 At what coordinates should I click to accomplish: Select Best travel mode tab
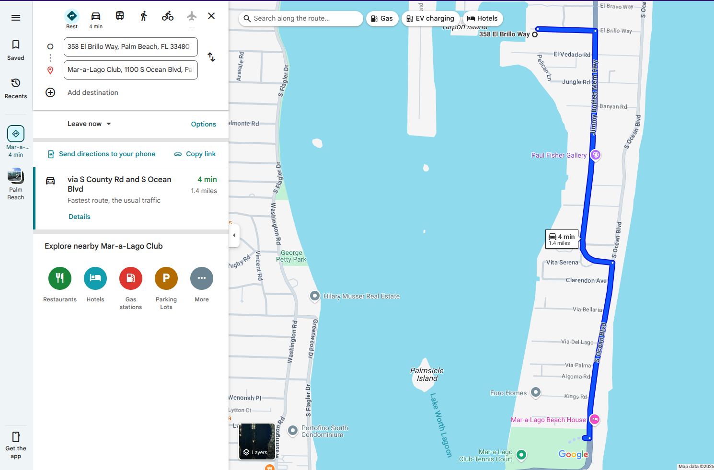tap(72, 19)
